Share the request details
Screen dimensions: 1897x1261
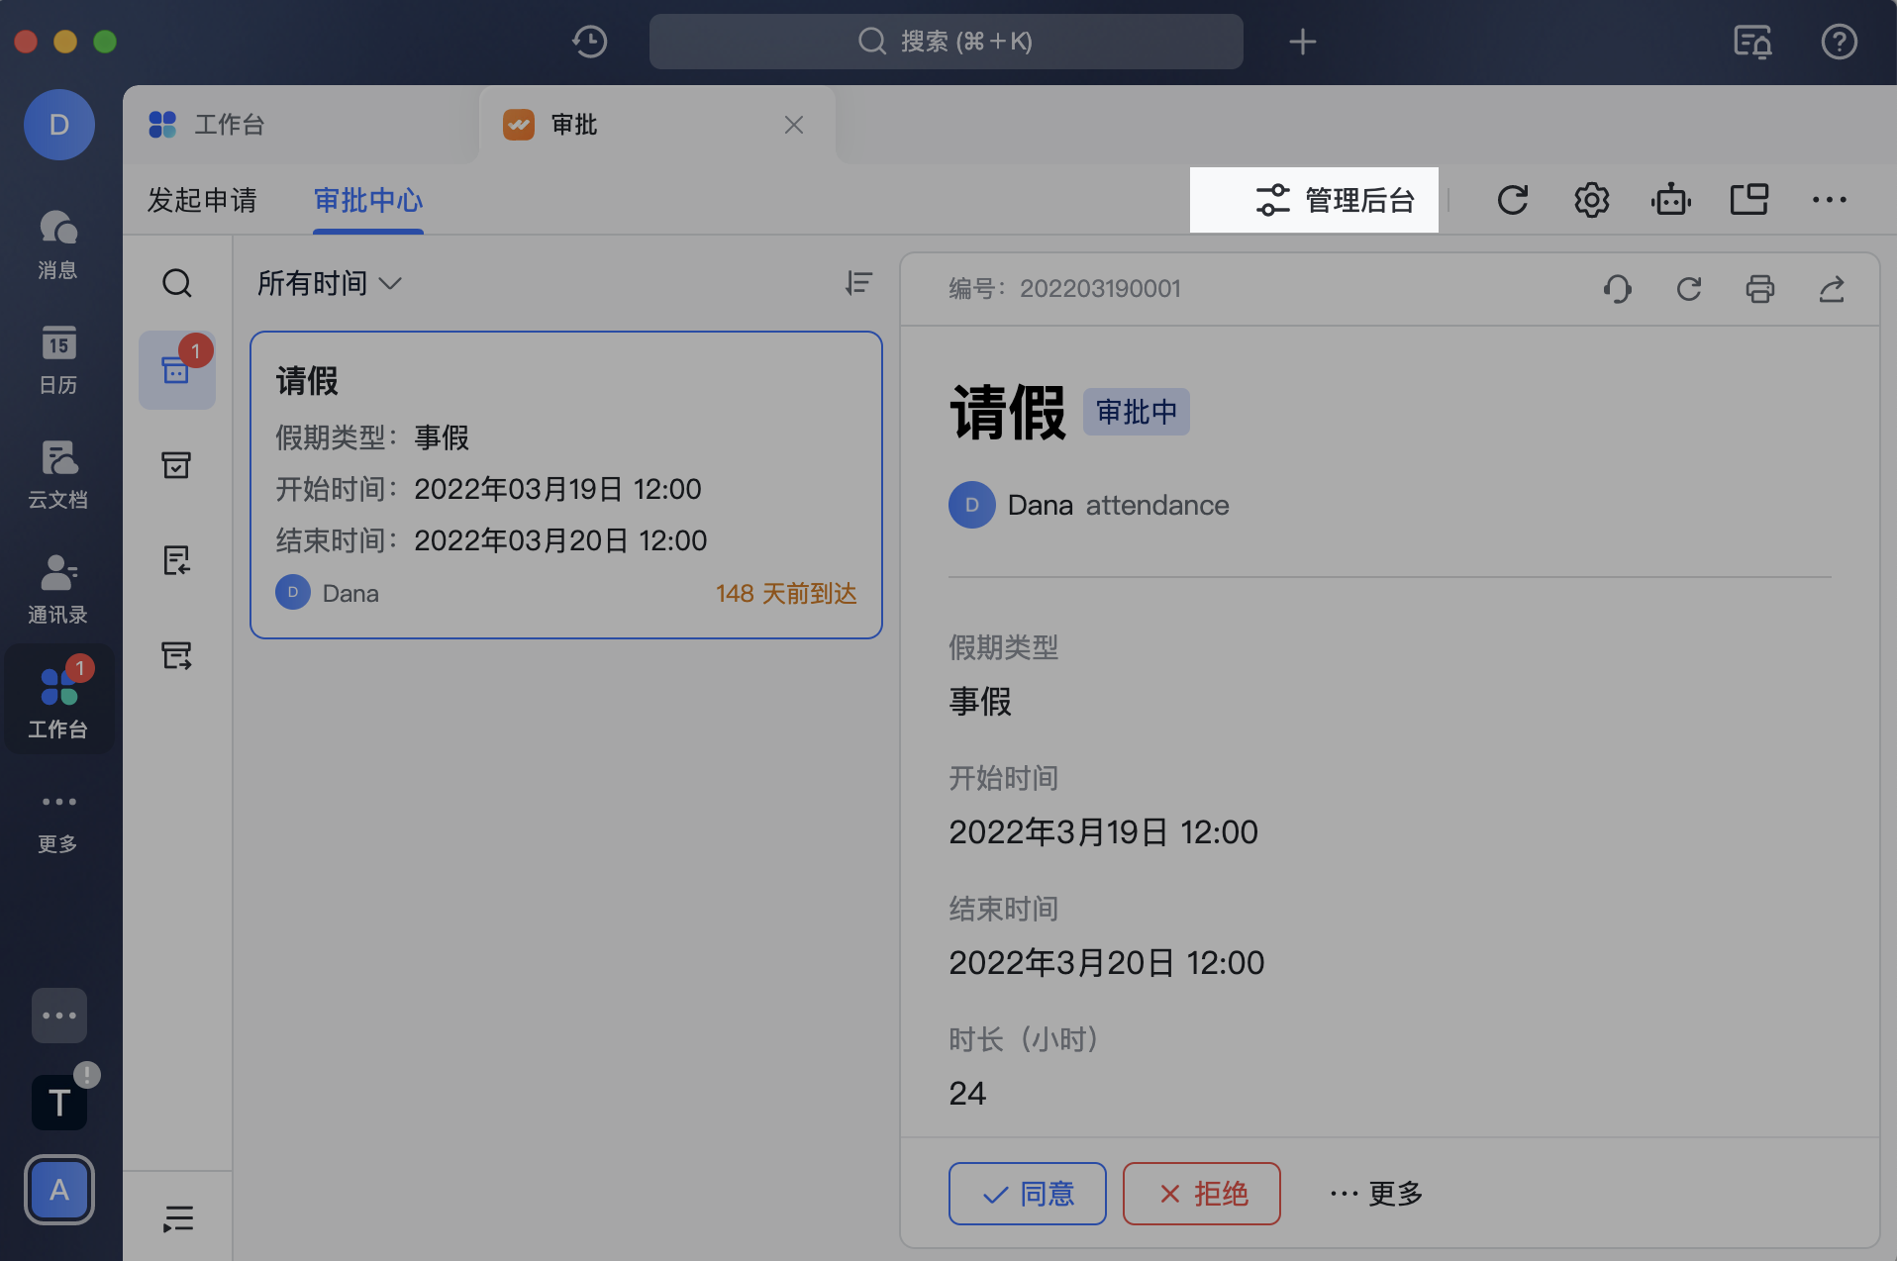coord(1832,289)
